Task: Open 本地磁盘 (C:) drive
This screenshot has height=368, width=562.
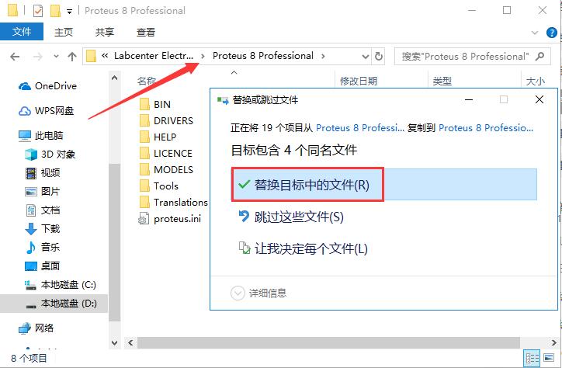Action: click(61, 285)
